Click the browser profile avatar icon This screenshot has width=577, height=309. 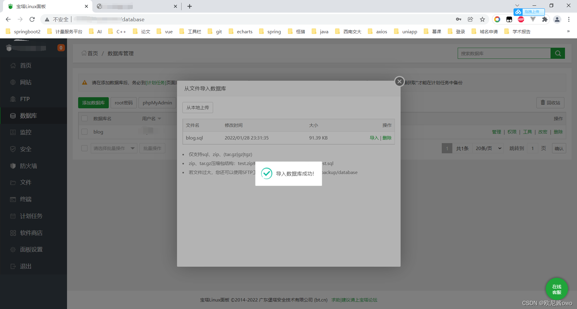pos(557,19)
